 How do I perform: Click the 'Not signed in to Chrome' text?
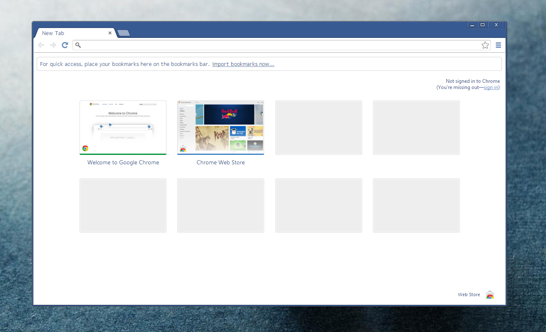[473, 81]
